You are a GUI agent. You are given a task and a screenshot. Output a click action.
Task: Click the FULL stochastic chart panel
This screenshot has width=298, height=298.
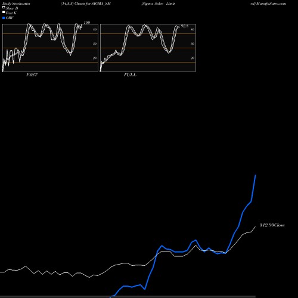(148, 48)
